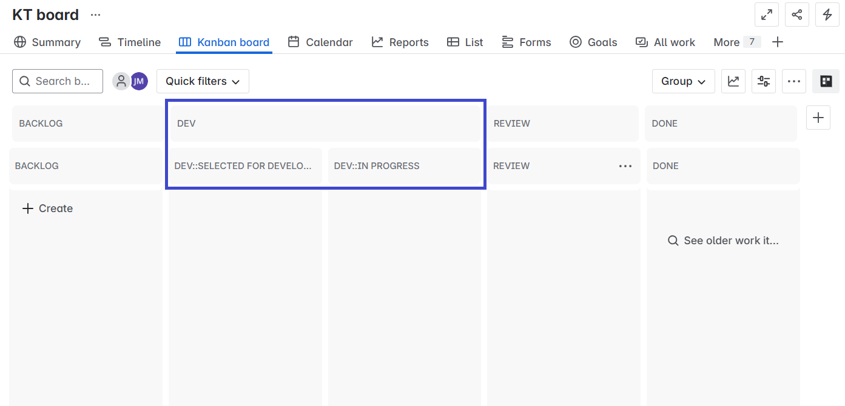845x406 pixels.
Task: Click the board toolbar three-dots menu
Action: (794, 81)
